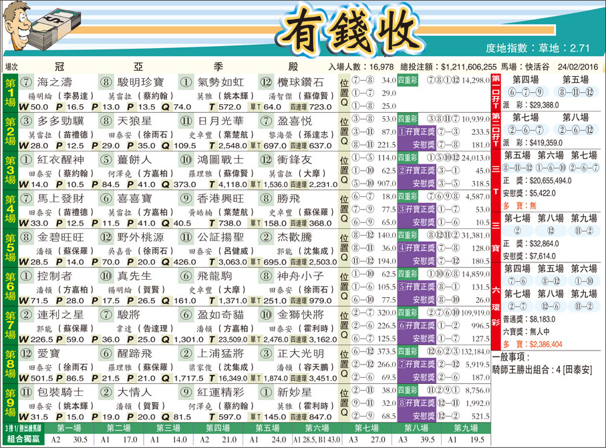The width and height of the screenshot is (606, 448).
Task: Select the green 第5場 race label
Action: [x=11, y=248]
